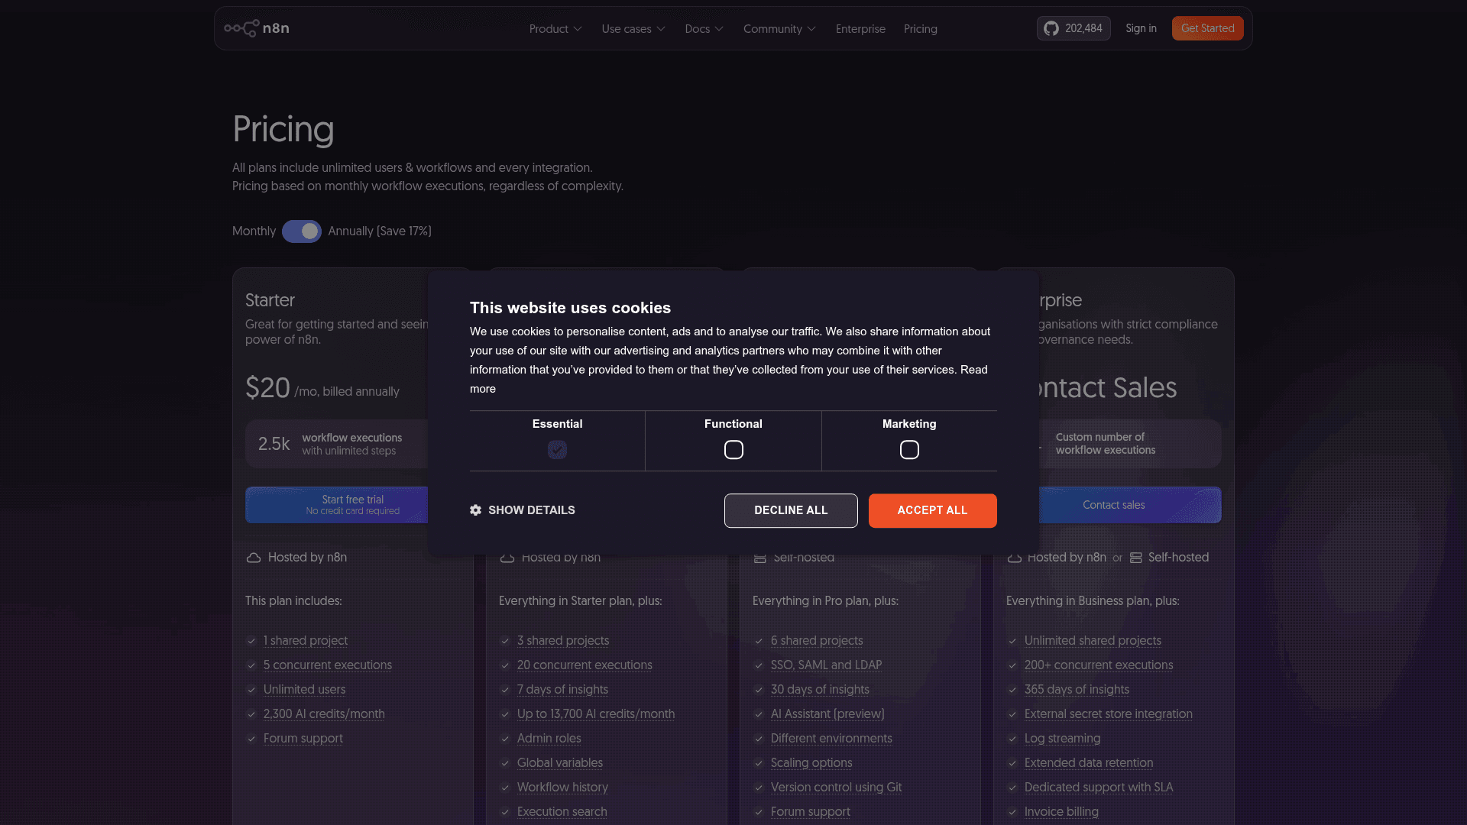Decline all cookies

pyautogui.click(x=791, y=510)
